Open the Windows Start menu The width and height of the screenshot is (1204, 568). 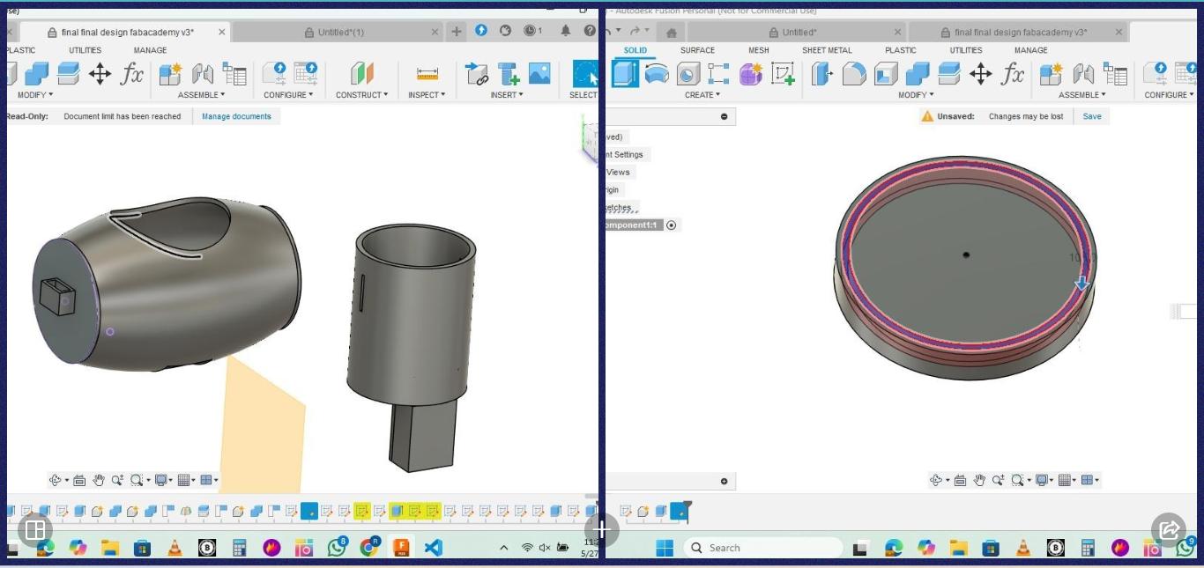[x=665, y=548]
